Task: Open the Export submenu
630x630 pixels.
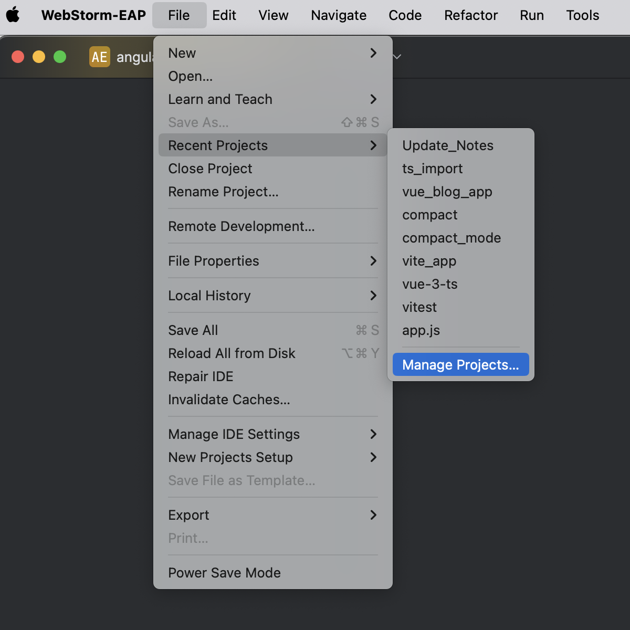Action: [373, 515]
